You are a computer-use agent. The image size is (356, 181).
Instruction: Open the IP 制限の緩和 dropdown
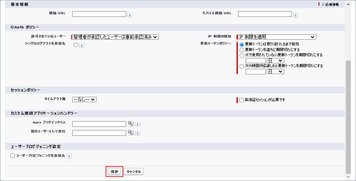coord(277,37)
